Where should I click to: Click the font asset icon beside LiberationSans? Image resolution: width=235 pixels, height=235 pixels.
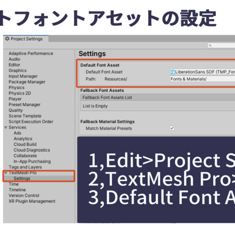(173, 72)
